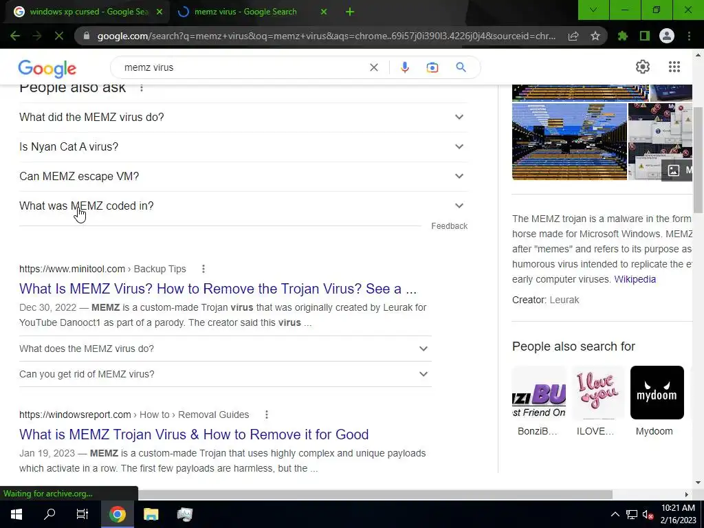Expand Can MEMZ escape VM? question
Image resolution: width=704 pixels, height=528 pixels.
[x=243, y=177]
